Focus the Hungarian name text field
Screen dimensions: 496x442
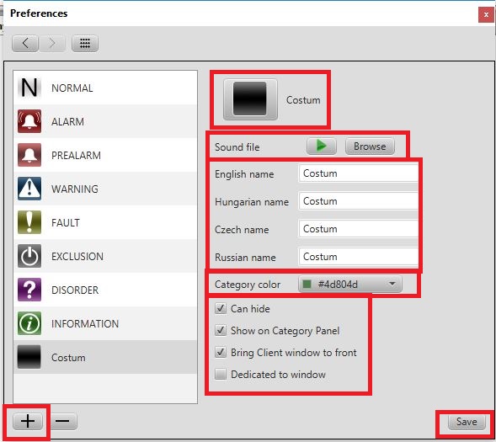click(x=358, y=201)
